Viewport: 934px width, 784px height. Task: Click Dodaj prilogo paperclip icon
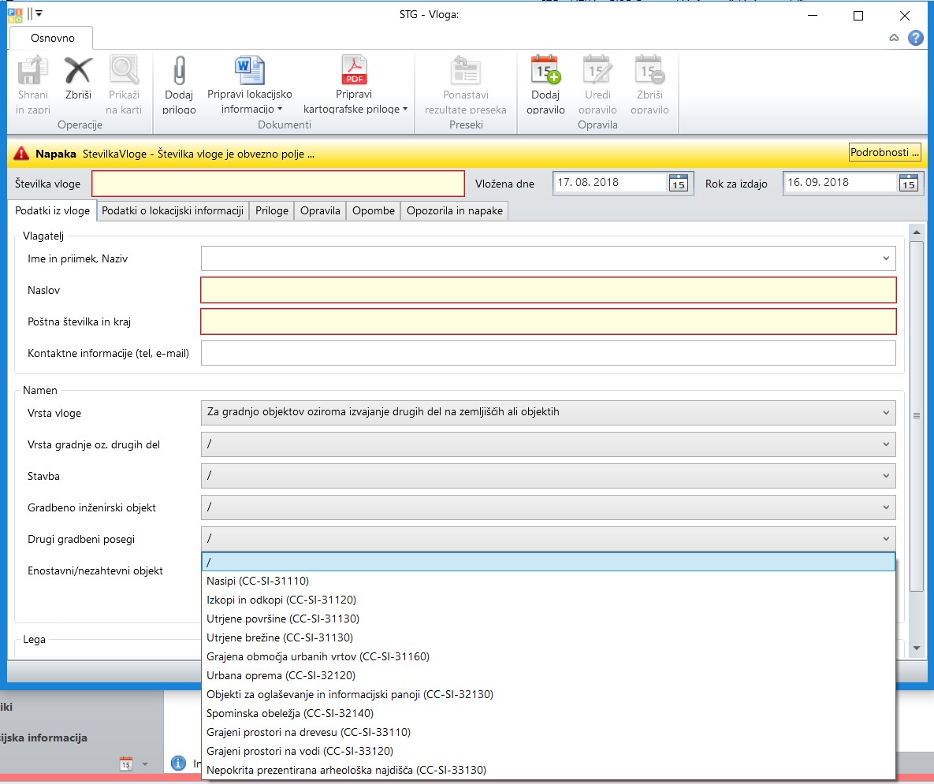[x=179, y=72]
